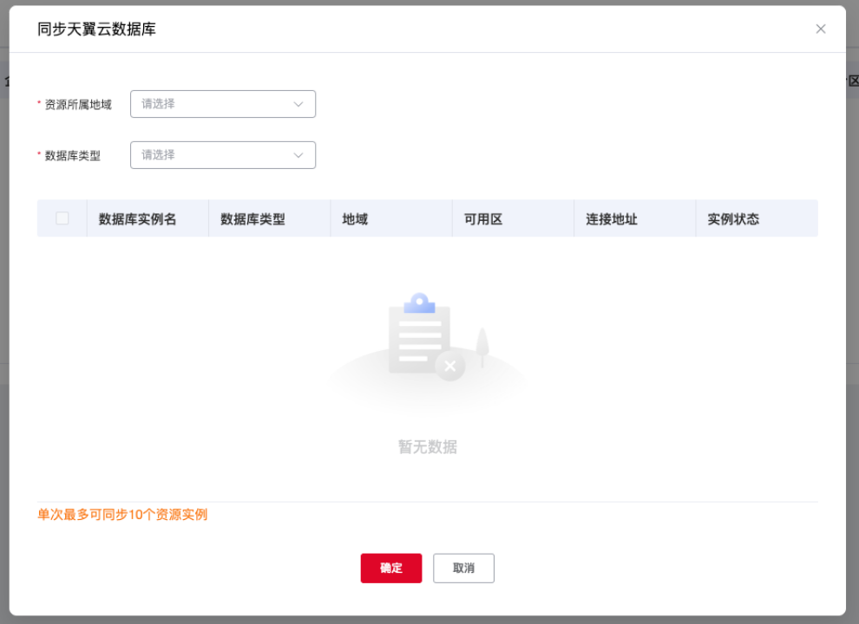Screen dimensions: 859x624
Task: Click the 暂无数据 empty-state text
Action: point(427,447)
